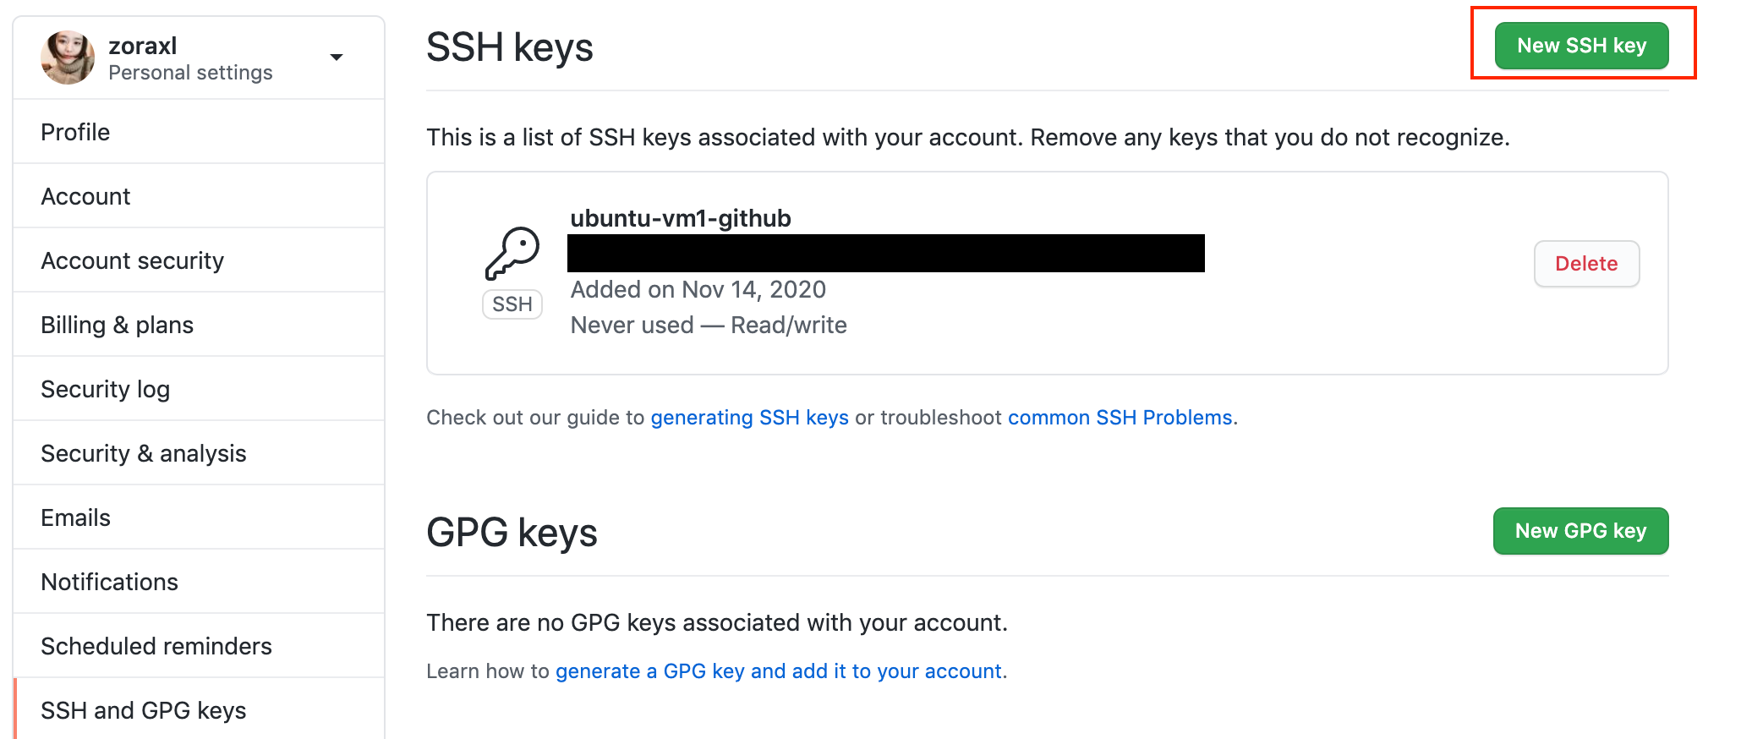Select Billing & plans from sidebar
The width and height of the screenshot is (1752, 739).
tap(200, 325)
